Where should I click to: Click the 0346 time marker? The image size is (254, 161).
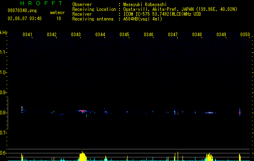(x=149, y=35)
